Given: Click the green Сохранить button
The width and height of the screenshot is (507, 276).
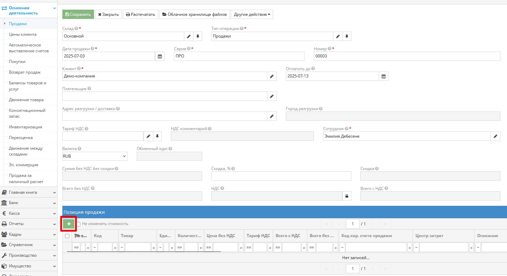Looking at the screenshot, I should 78,14.
